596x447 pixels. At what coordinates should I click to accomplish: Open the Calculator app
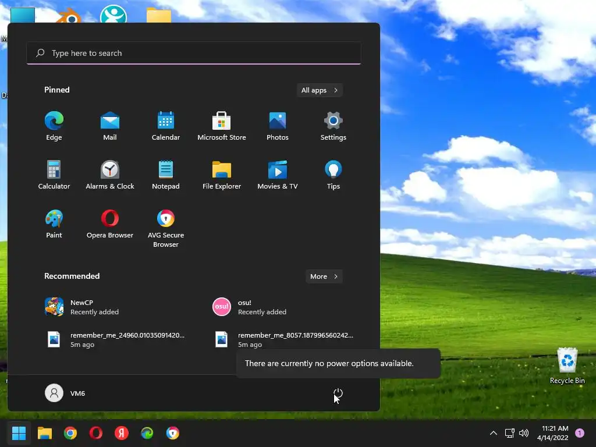pyautogui.click(x=54, y=175)
